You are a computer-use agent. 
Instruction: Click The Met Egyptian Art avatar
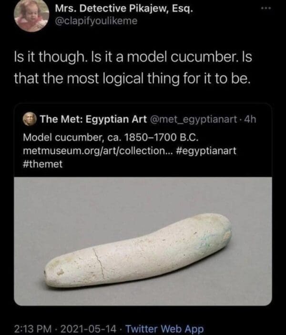point(30,119)
